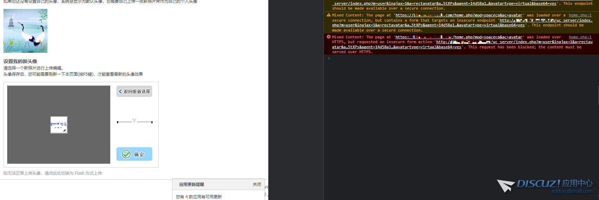Click https home.php URL in red error message
This screenshot has width=599, height=200.
(459, 37)
